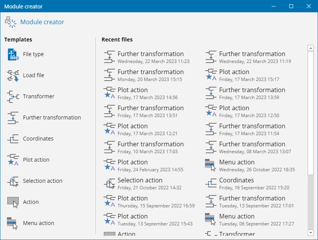Open Further transformation from 22 March 2023 11:23

point(150,57)
